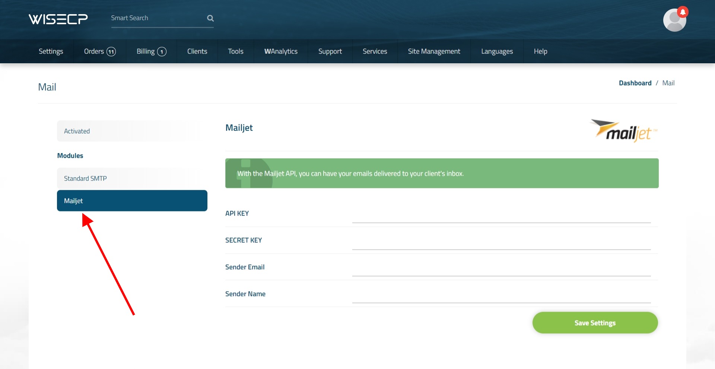Click into the API KEY field
The width and height of the screenshot is (715, 369).
[x=501, y=215]
